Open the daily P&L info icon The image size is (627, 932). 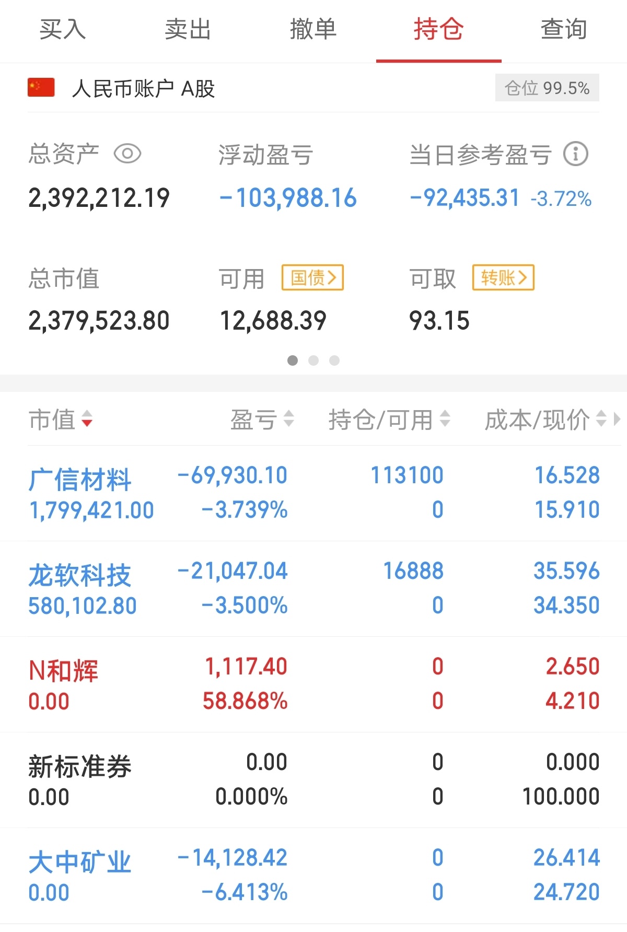[576, 154]
